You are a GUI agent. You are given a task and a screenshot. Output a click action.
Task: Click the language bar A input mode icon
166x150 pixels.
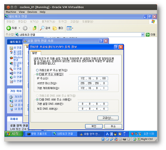click(x=107, y=134)
